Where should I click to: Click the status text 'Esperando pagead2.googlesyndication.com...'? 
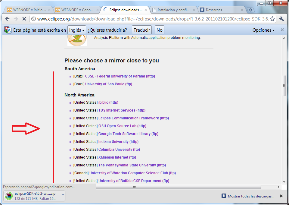[x=39, y=187]
